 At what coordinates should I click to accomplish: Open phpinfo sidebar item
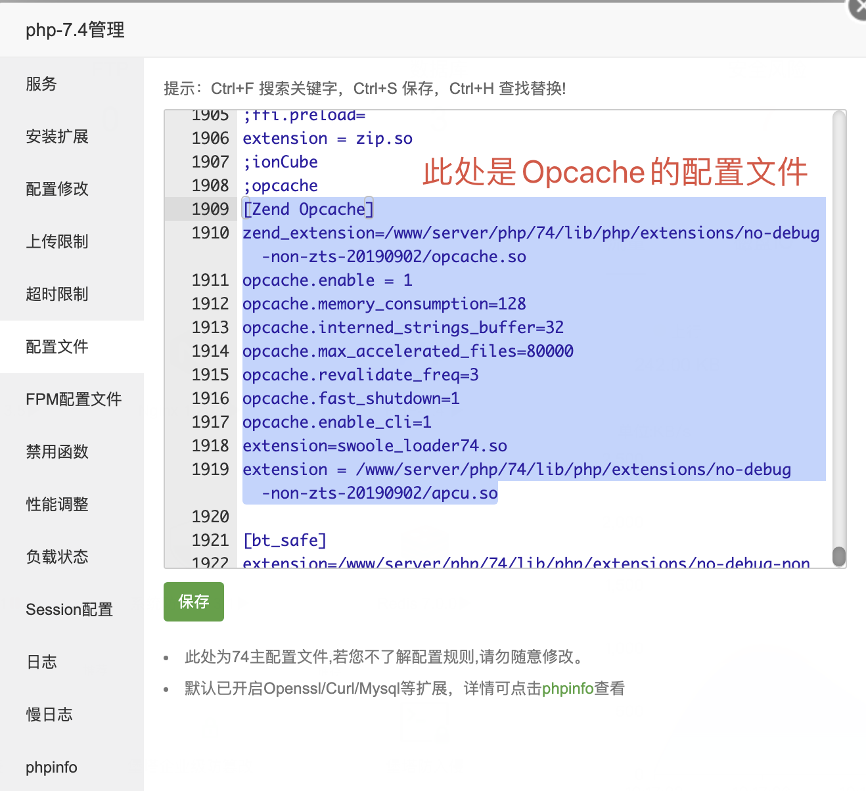point(51,767)
